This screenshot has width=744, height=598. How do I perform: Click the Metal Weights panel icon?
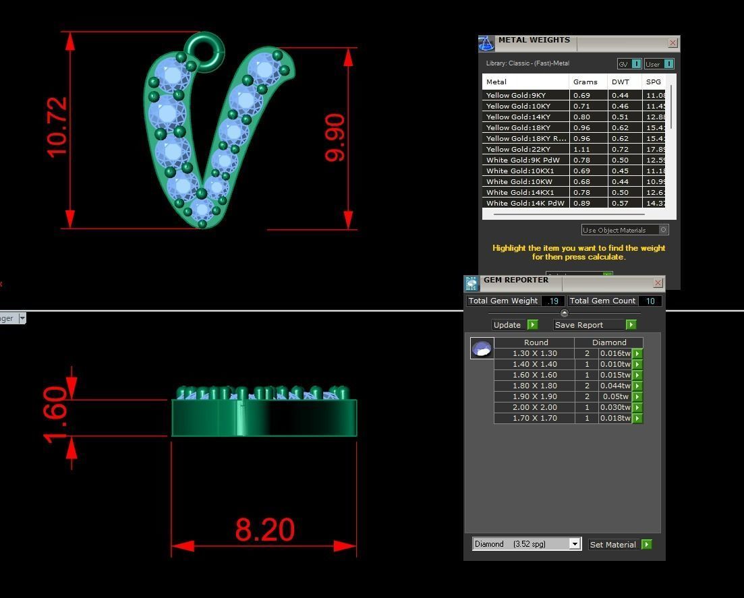click(486, 44)
